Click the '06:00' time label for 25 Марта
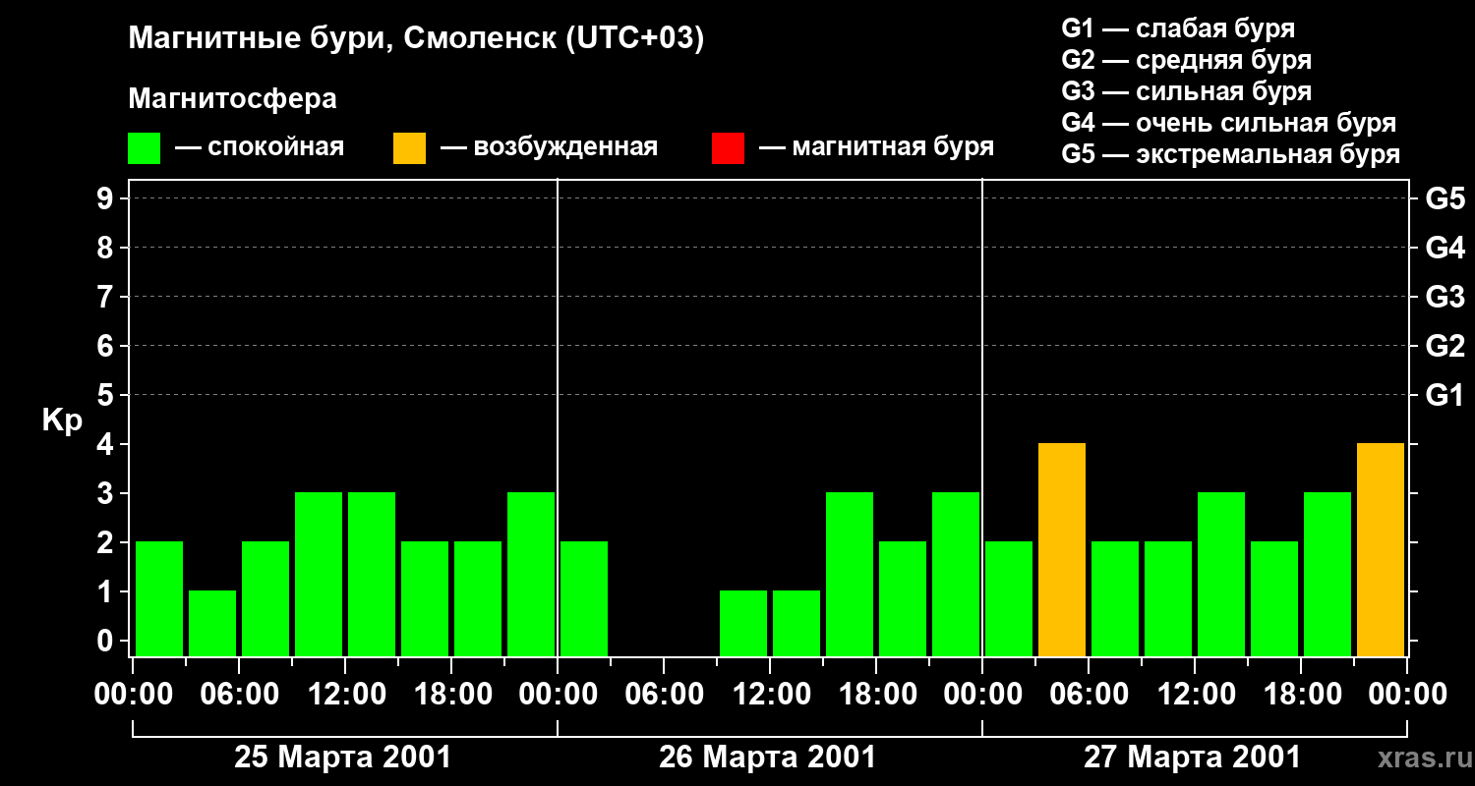Viewport: 1475px width, 786px height. click(239, 695)
